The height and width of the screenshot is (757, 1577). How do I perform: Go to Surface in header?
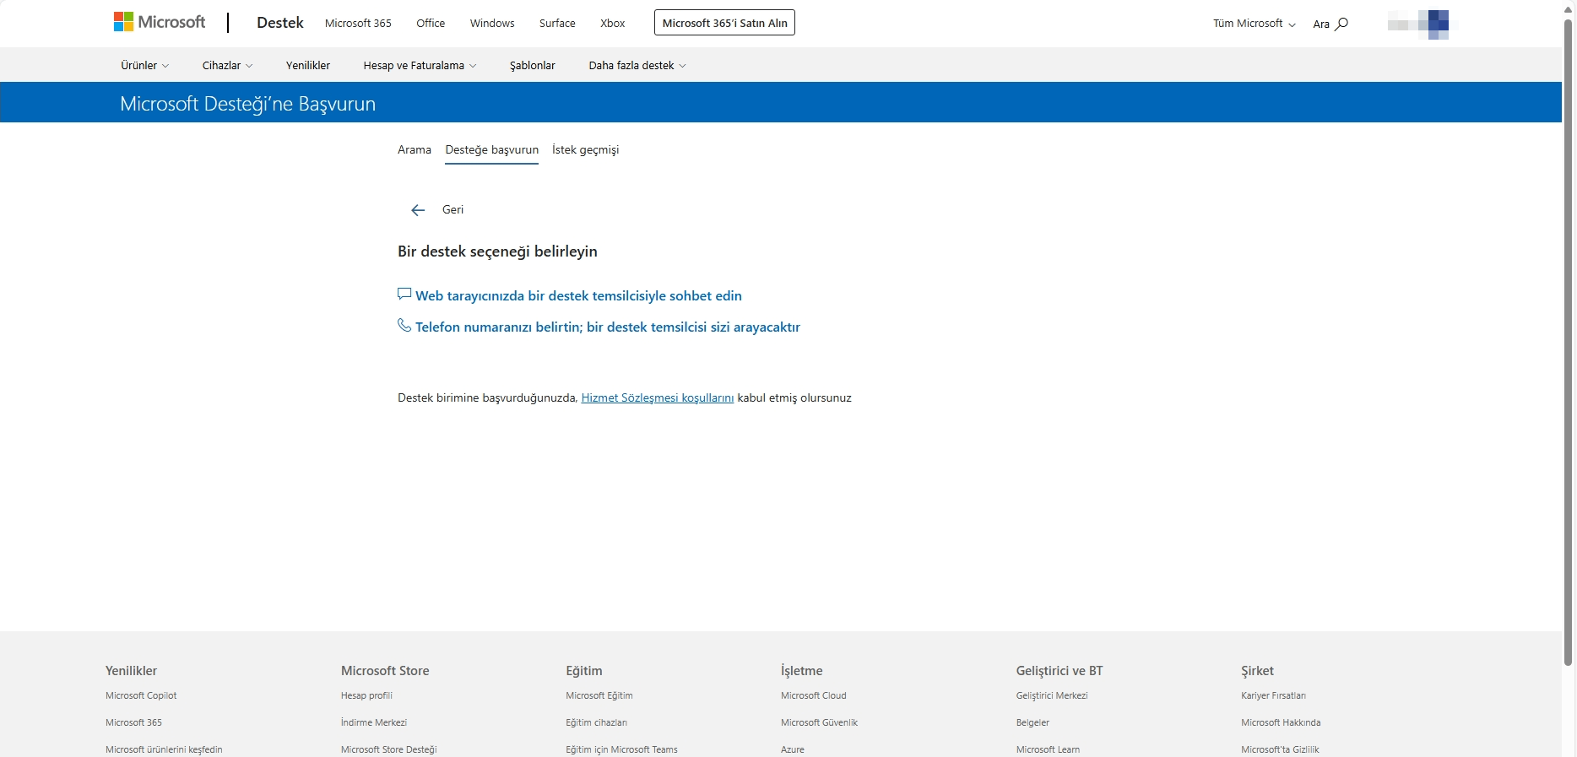pyautogui.click(x=557, y=24)
